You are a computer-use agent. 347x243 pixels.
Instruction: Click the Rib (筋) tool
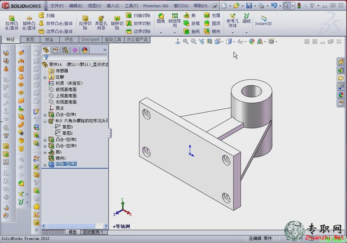point(190,15)
